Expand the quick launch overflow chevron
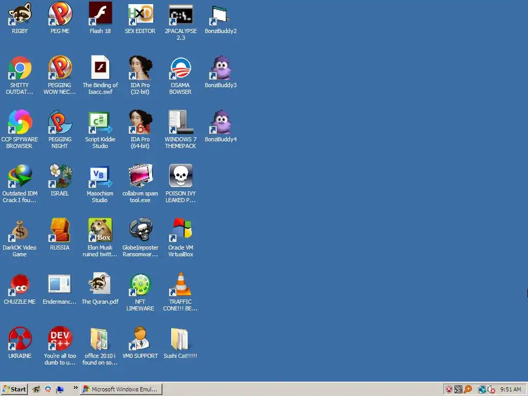 75,388
